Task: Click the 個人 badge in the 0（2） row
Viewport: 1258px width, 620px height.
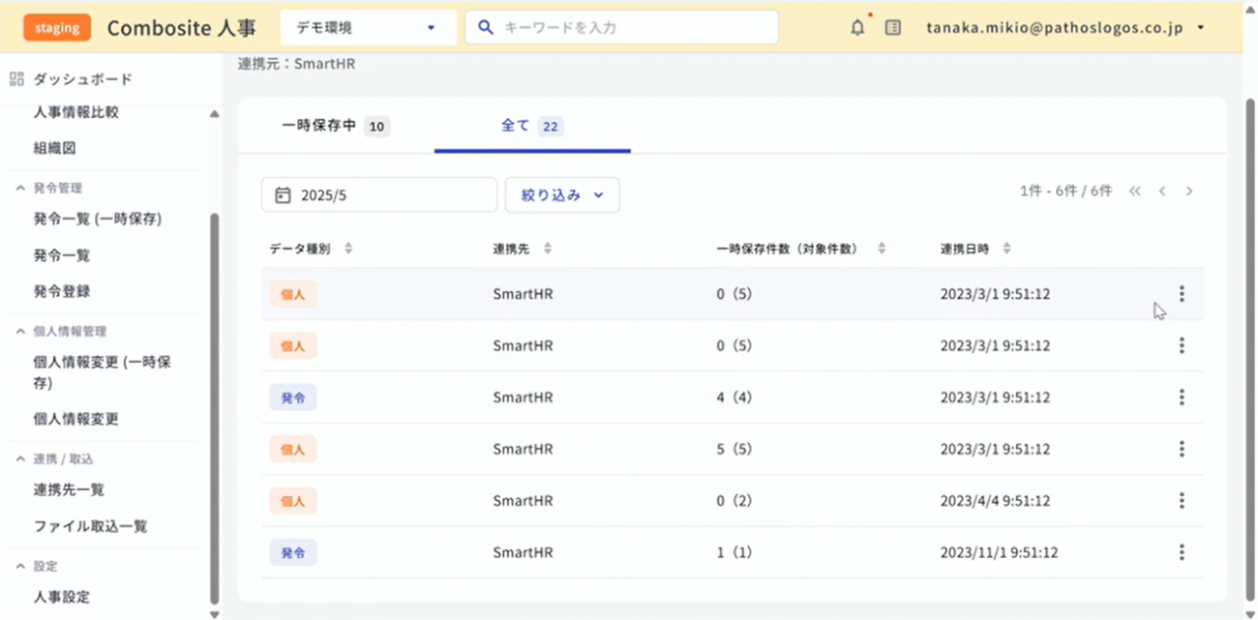Action: pyautogui.click(x=293, y=501)
